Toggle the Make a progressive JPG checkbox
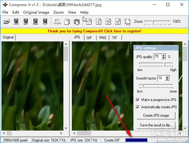 (x=138, y=100)
